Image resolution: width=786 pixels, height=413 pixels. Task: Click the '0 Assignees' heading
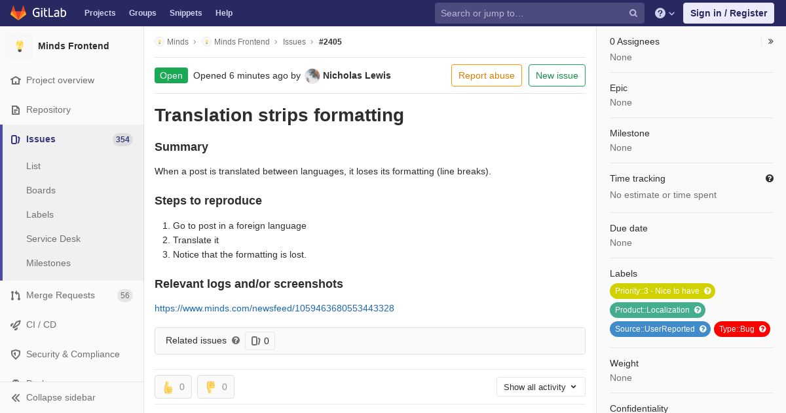(635, 41)
